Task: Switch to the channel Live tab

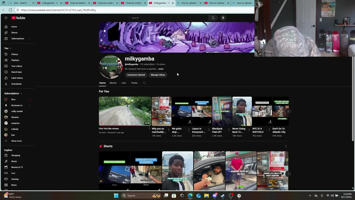Action: click(x=124, y=83)
